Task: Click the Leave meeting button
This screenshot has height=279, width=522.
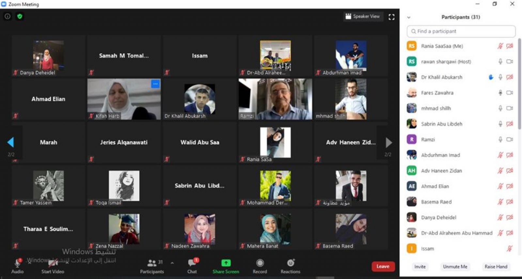Action: point(383,266)
